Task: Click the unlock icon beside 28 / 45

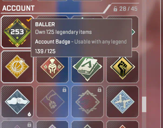Action: tap(115, 9)
